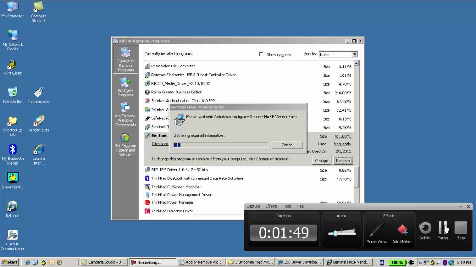Toggle the Show updates checkbox
This screenshot has height=267, width=476.
coord(261,54)
